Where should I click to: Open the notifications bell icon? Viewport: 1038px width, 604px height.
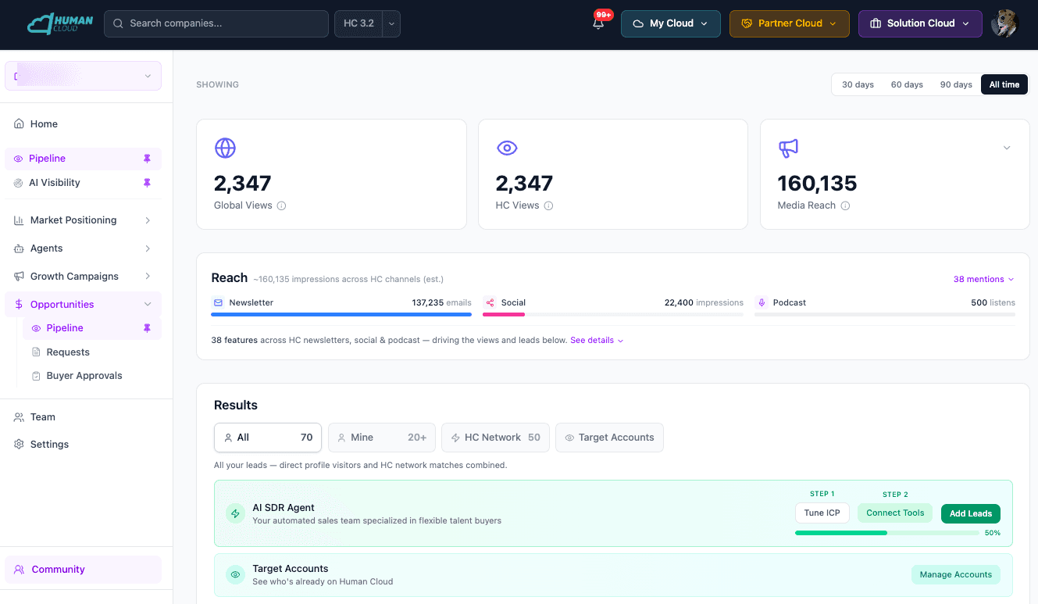(x=598, y=23)
